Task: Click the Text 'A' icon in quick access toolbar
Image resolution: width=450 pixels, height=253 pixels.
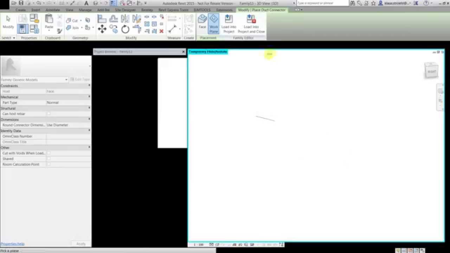Action: 87,3
